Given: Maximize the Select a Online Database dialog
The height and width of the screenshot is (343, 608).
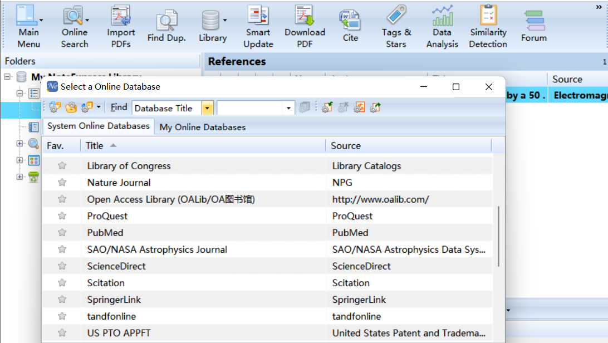Looking at the screenshot, I should click(x=456, y=87).
